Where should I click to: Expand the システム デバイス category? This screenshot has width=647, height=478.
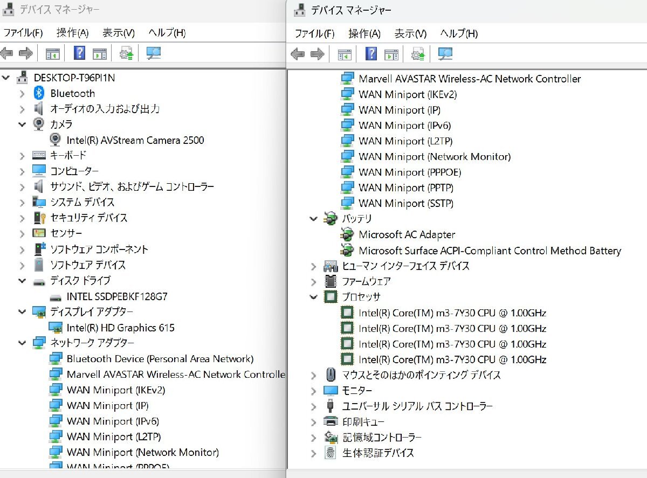tap(22, 203)
